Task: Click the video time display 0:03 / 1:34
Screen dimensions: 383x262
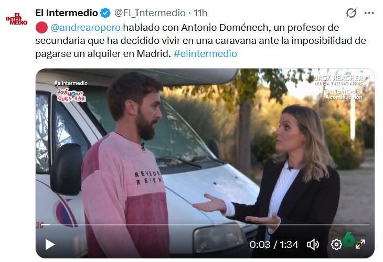Action: (274, 244)
